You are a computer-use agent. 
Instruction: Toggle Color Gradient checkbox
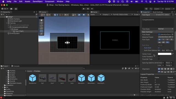(159, 57)
